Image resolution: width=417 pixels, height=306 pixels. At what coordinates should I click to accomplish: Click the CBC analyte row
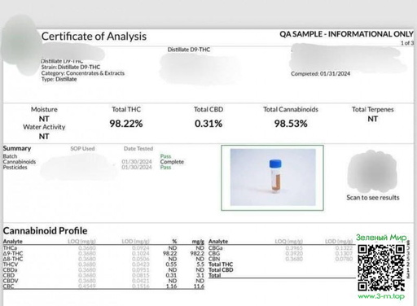pos(103,286)
